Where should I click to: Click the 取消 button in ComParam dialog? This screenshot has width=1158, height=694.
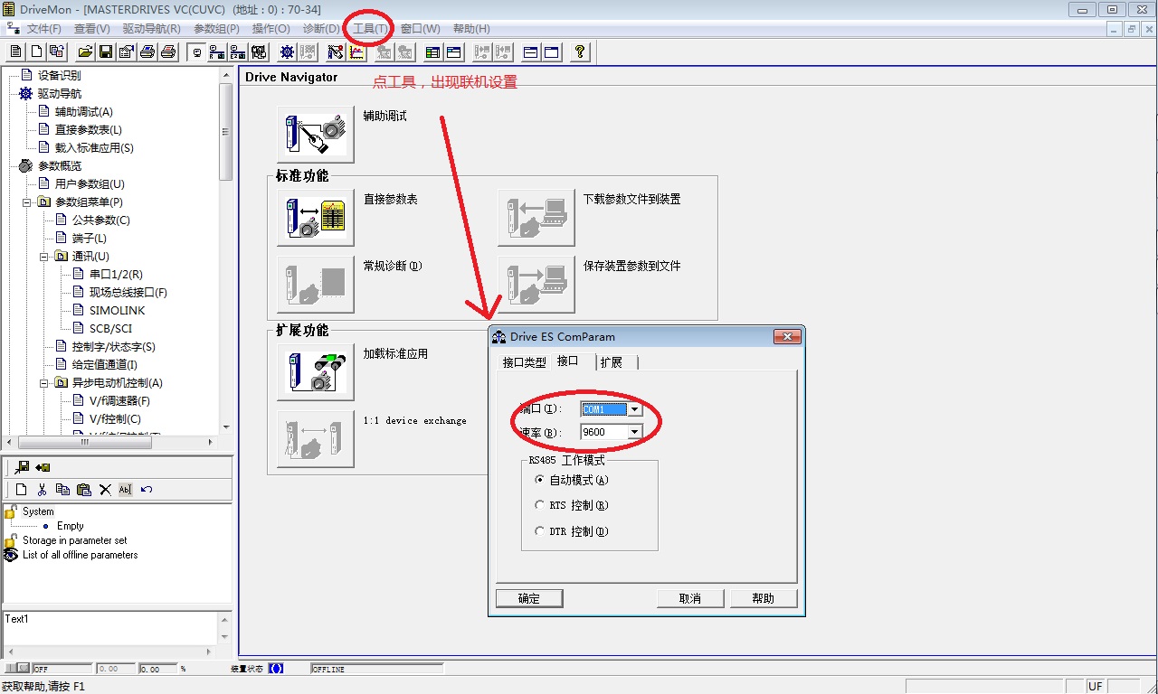pos(690,598)
